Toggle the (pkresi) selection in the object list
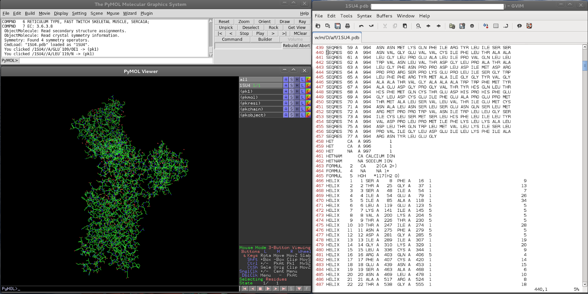 261,103
